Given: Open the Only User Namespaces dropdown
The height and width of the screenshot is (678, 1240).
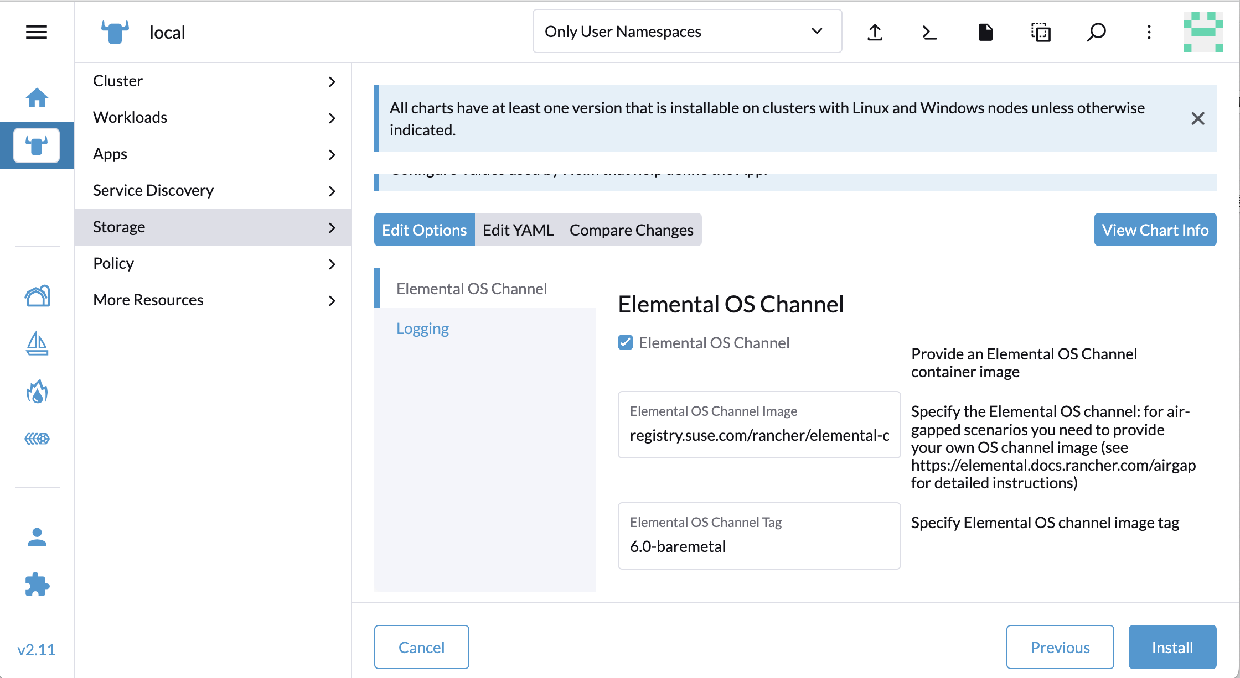Looking at the screenshot, I should click(687, 32).
